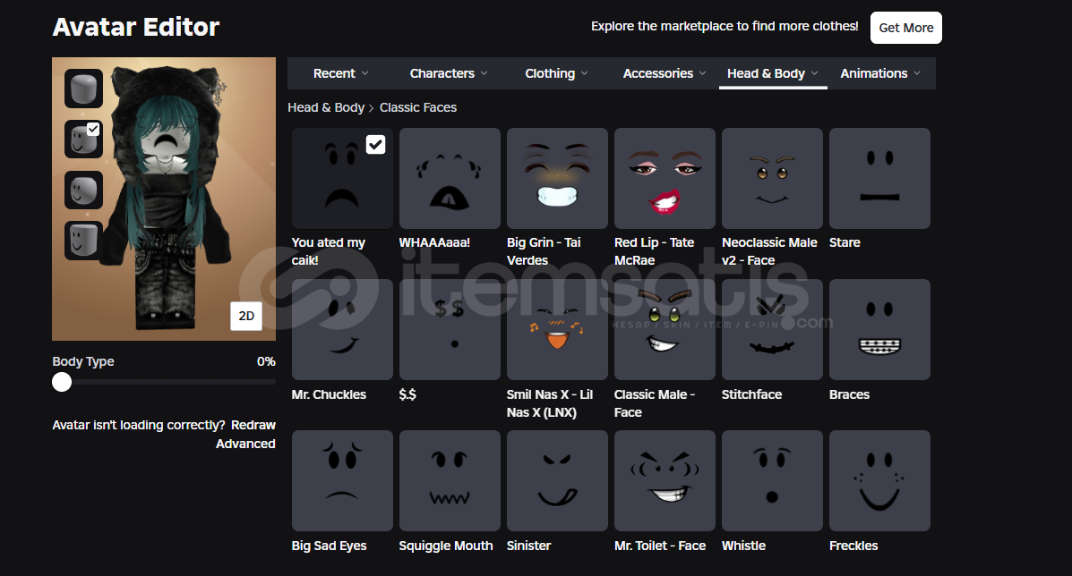
Task: Open the Recent tab
Action: coord(340,73)
